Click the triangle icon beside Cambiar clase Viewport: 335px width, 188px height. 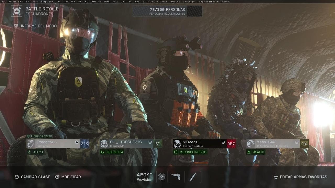tap(16, 177)
